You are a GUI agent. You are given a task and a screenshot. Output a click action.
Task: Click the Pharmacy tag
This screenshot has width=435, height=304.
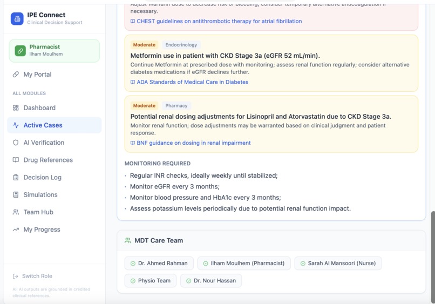176,105
